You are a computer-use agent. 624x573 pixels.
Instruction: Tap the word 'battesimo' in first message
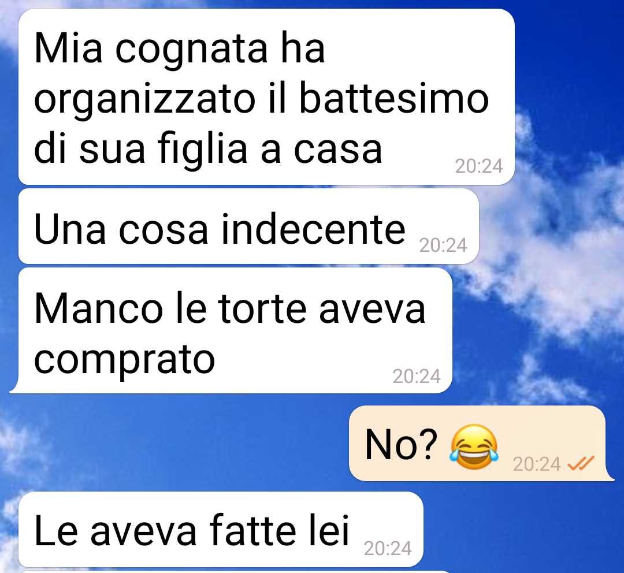pyautogui.click(x=393, y=98)
